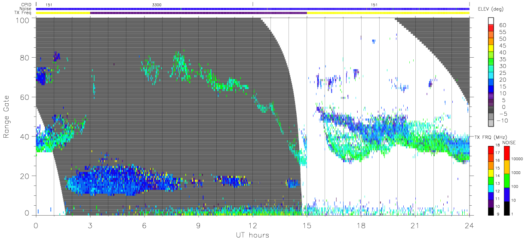Click the '10000' label on the NOISE colorbar

(517, 159)
